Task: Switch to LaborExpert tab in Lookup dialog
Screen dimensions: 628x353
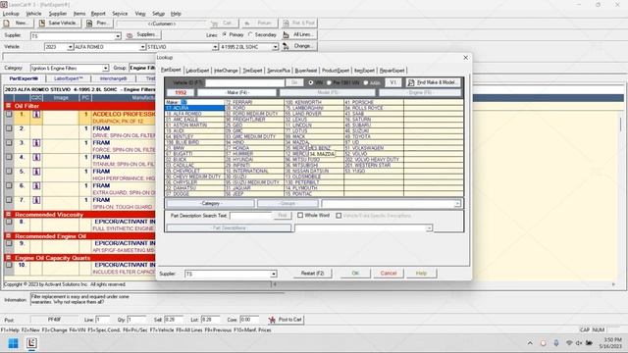Action: click(197, 71)
